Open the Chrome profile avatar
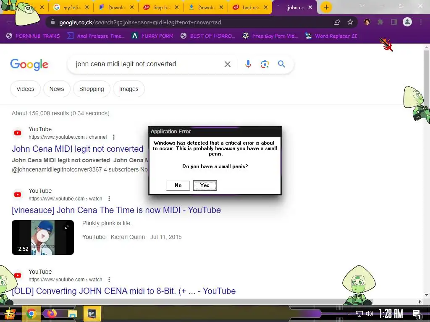This screenshot has width=430, height=322. [407, 22]
